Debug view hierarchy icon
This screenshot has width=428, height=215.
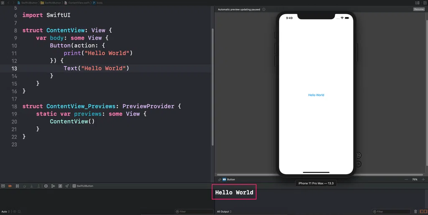[46, 186]
